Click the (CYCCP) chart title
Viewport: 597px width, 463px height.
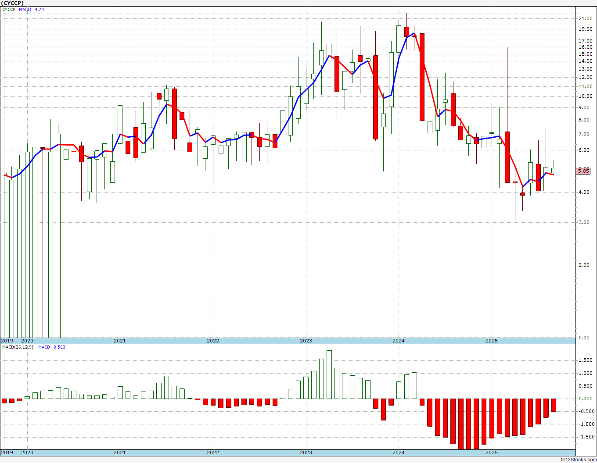(12, 3)
